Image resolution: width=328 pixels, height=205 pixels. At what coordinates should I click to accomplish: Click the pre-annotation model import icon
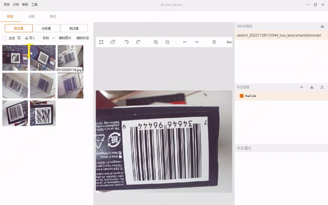tap(322, 26)
